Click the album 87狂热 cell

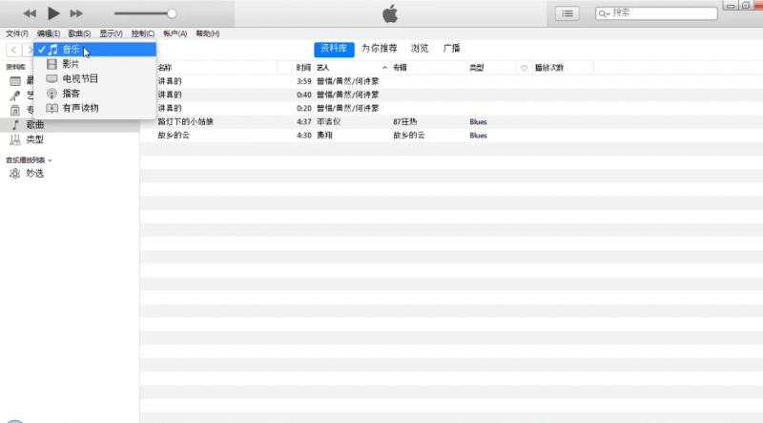click(404, 122)
